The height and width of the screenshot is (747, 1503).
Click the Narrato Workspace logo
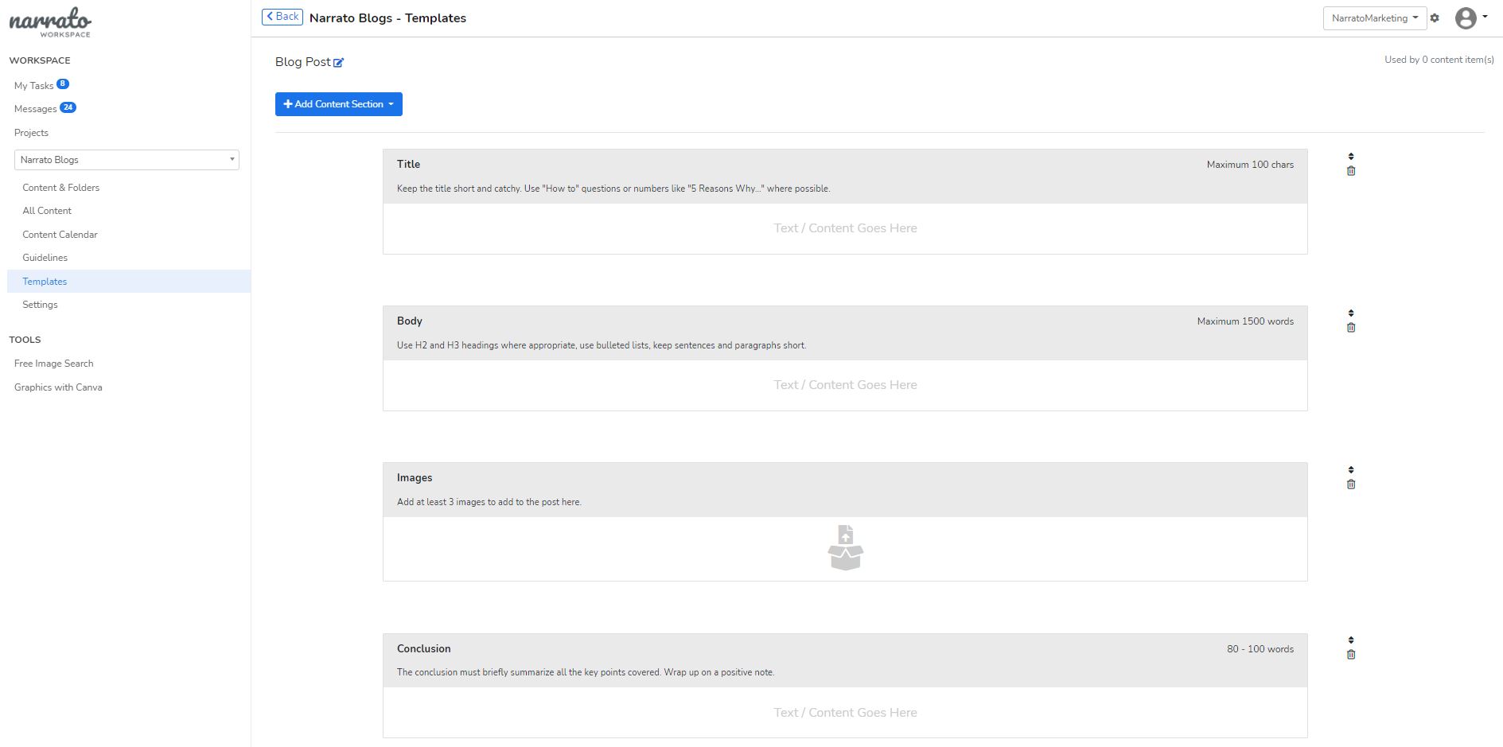[x=50, y=23]
